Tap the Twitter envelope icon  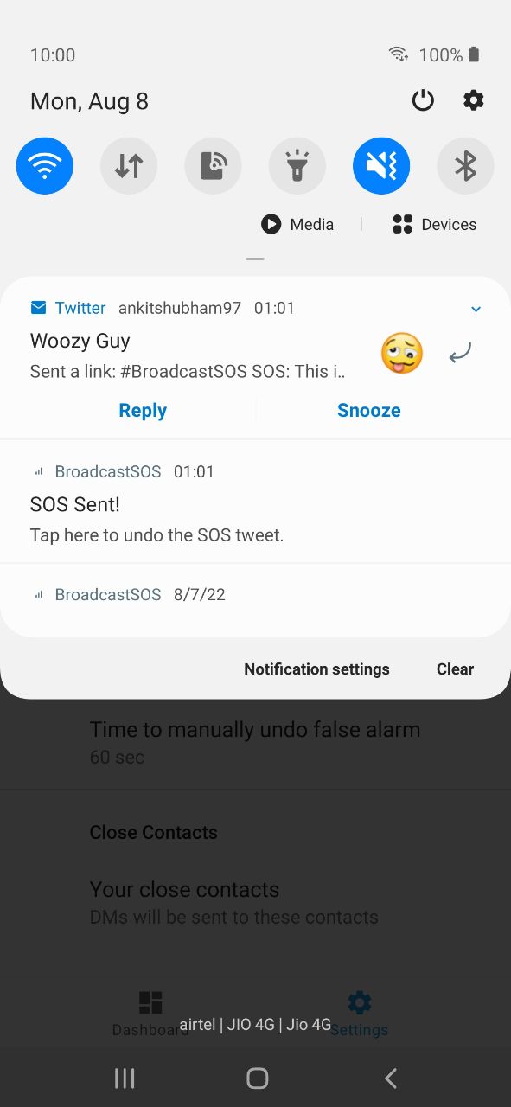(38, 308)
